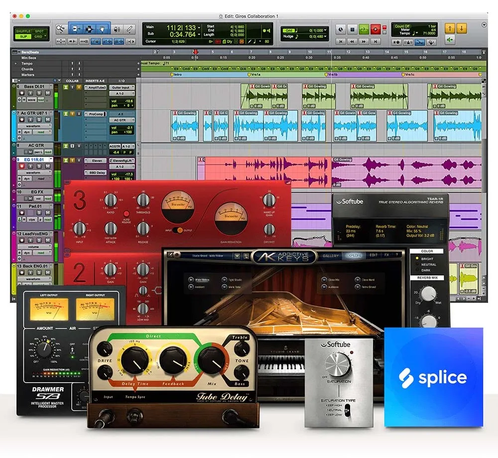Click the yellow down arrow button
This screenshot has height=458, width=498.
click(x=462, y=28)
